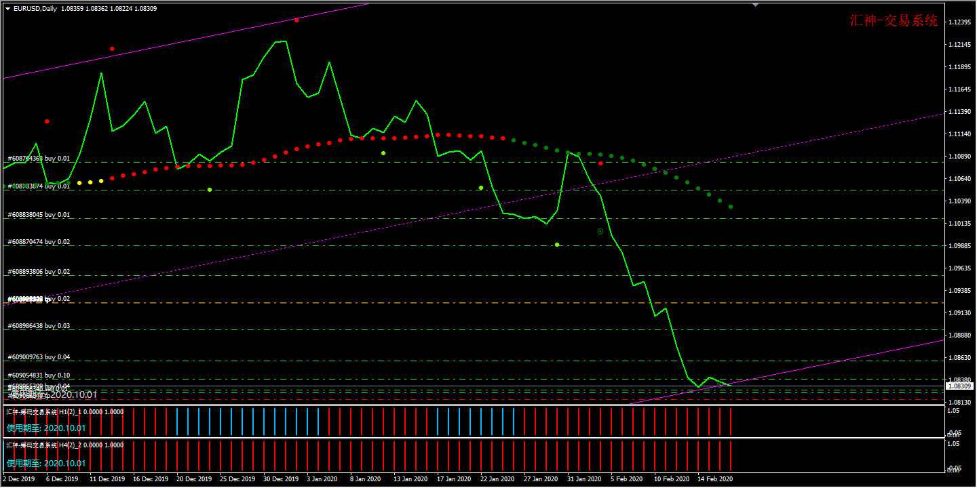This screenshot has height=488, width=977.
Task: Click the 1.05 scale value in H1 indicator panel
Action: pyautogui.click(x=953, y=411)
